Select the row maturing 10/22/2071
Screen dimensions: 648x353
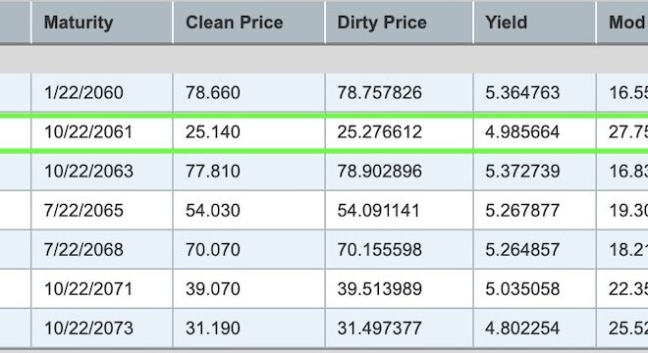point(324,289)
